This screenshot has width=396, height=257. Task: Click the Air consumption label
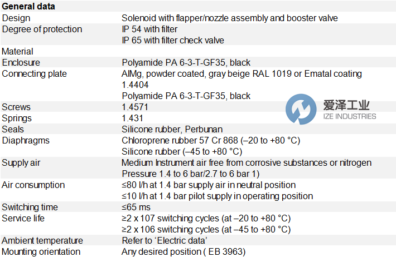coord(33,185)
